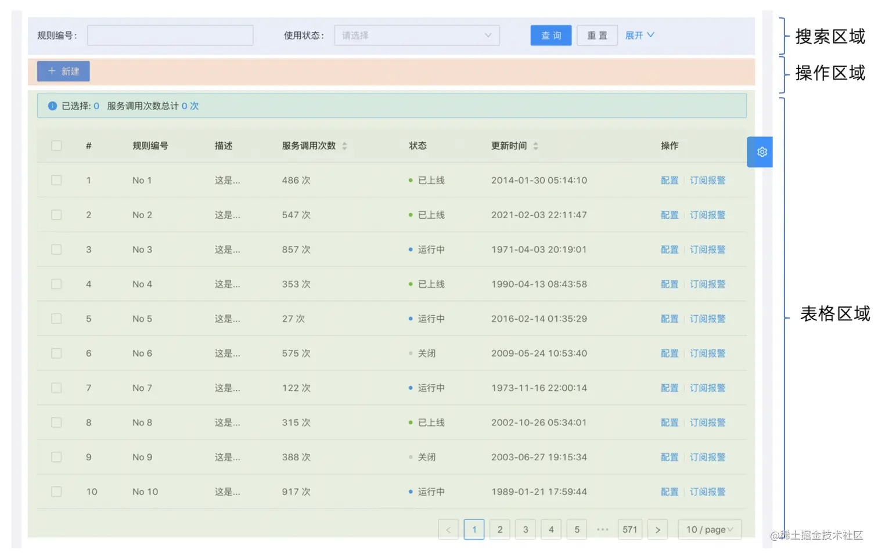Jump to page 571 in pagination
The width and height of the screenshot is (878, 556).
click(629, 529)
